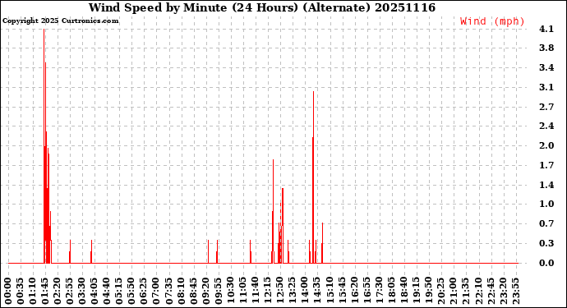Click the 18:05 time axis label
Viewport: 567px width, 308px height.
[x=391, y=292]
